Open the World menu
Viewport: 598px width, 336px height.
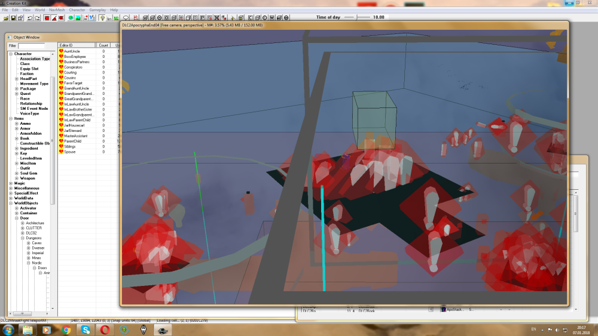(x=39, y=10)
